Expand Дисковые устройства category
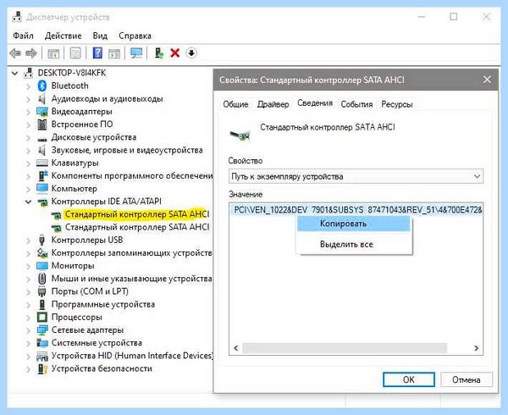 pos(28,138)
